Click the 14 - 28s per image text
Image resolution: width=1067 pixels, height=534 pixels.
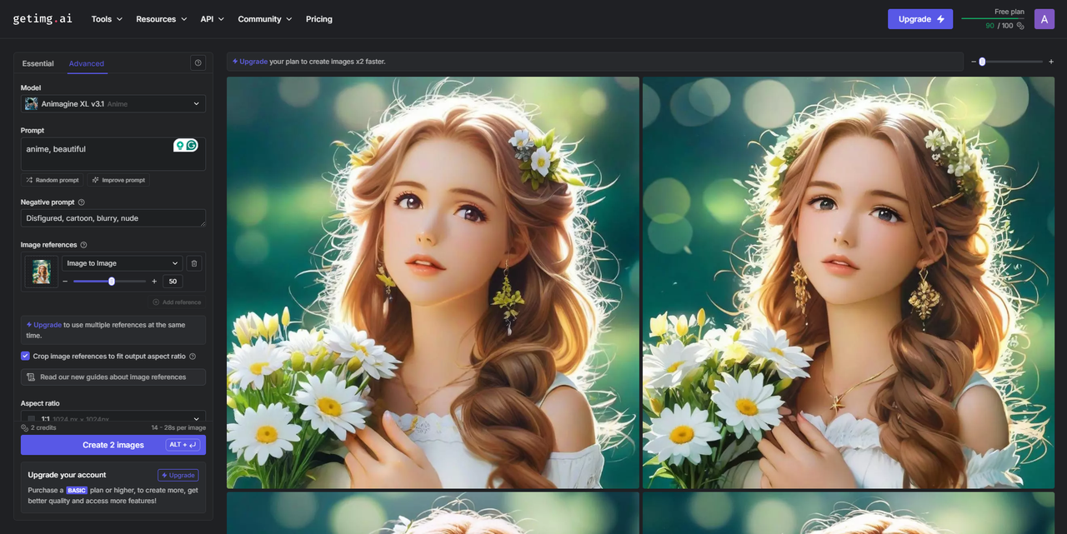(x=178, y=427)
